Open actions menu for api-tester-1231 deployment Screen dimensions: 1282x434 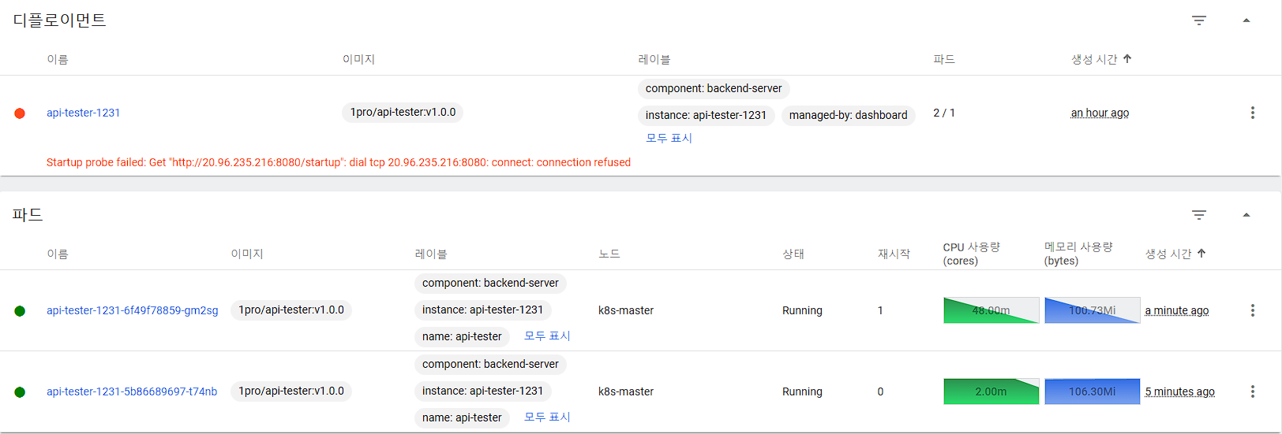[1252, 113]
